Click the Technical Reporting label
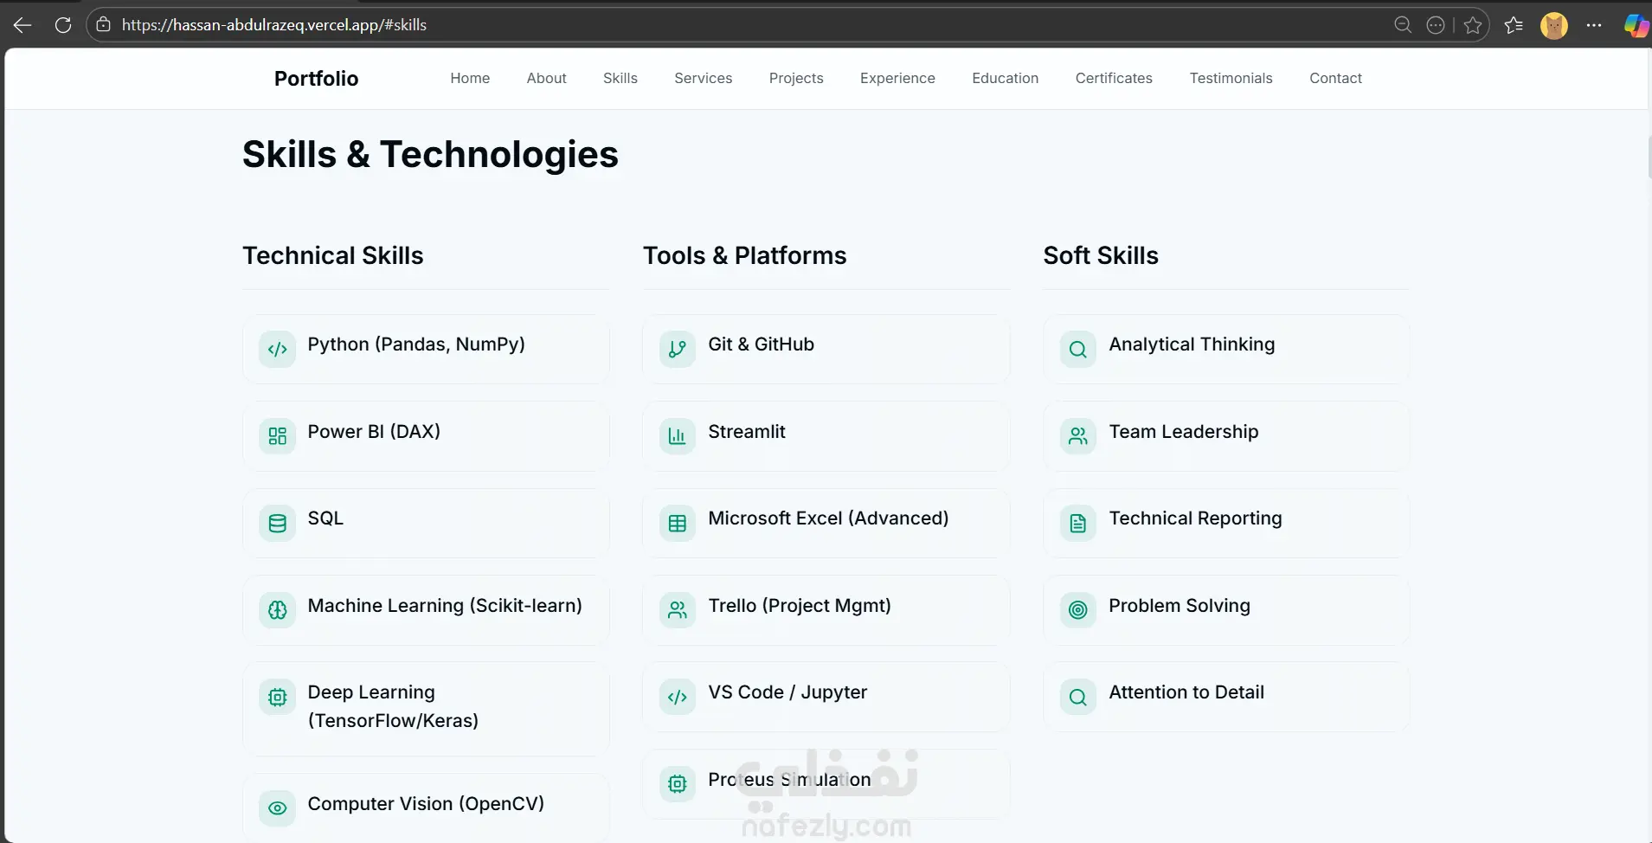The image size is (1652, 843). pyautogui.click(x=1195, y=518)
